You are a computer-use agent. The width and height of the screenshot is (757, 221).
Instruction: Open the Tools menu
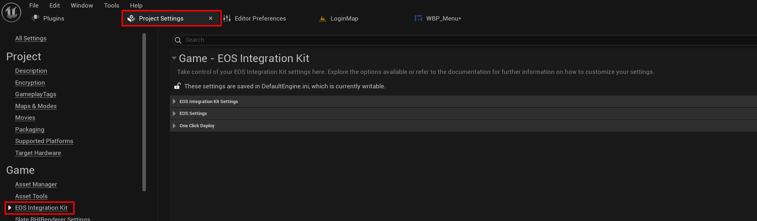click(x=111, y=5)
